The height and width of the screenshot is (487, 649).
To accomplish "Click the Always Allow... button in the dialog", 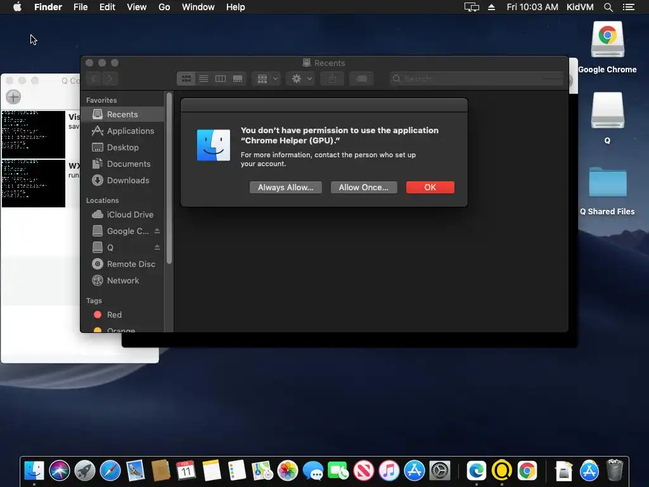I will [x=286, y=187].
